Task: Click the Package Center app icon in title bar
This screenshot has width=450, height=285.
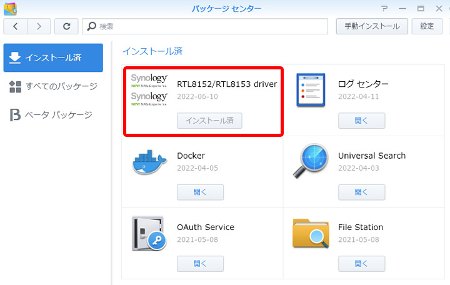Action: pyautogui.click(x=11, y=8)
